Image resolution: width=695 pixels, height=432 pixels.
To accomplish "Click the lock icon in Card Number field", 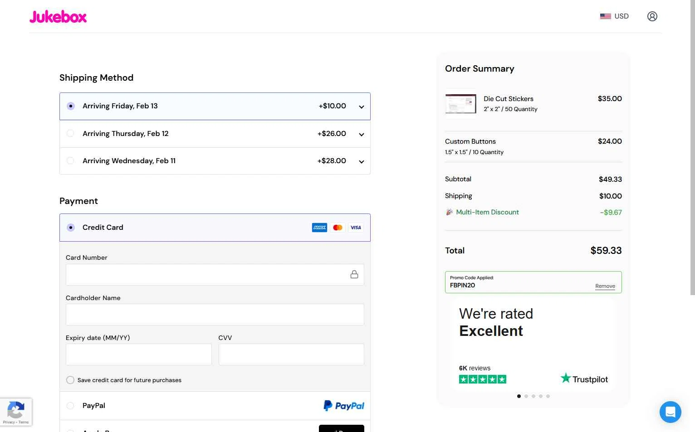I will point(354,274).
